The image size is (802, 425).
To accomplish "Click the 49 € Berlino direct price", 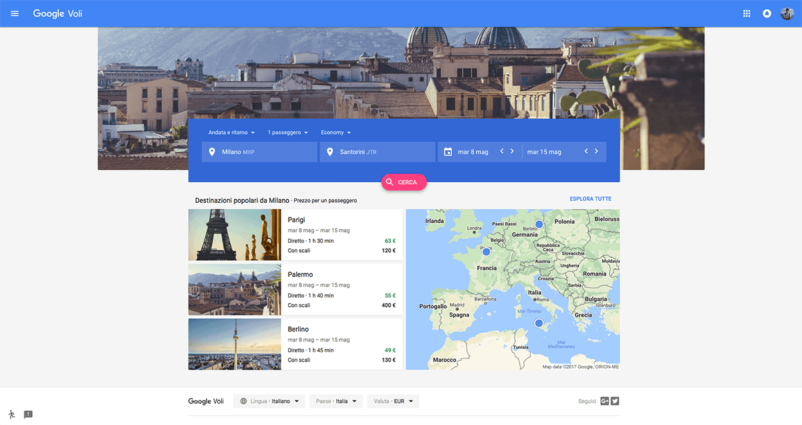I will pyautogui.click(x=390, y=350).
